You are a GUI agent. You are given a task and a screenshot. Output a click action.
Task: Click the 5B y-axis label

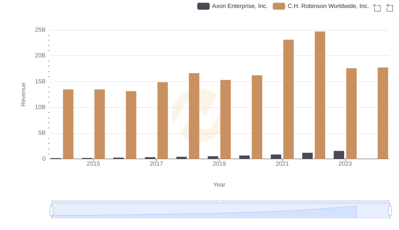(x=42, y=133)
